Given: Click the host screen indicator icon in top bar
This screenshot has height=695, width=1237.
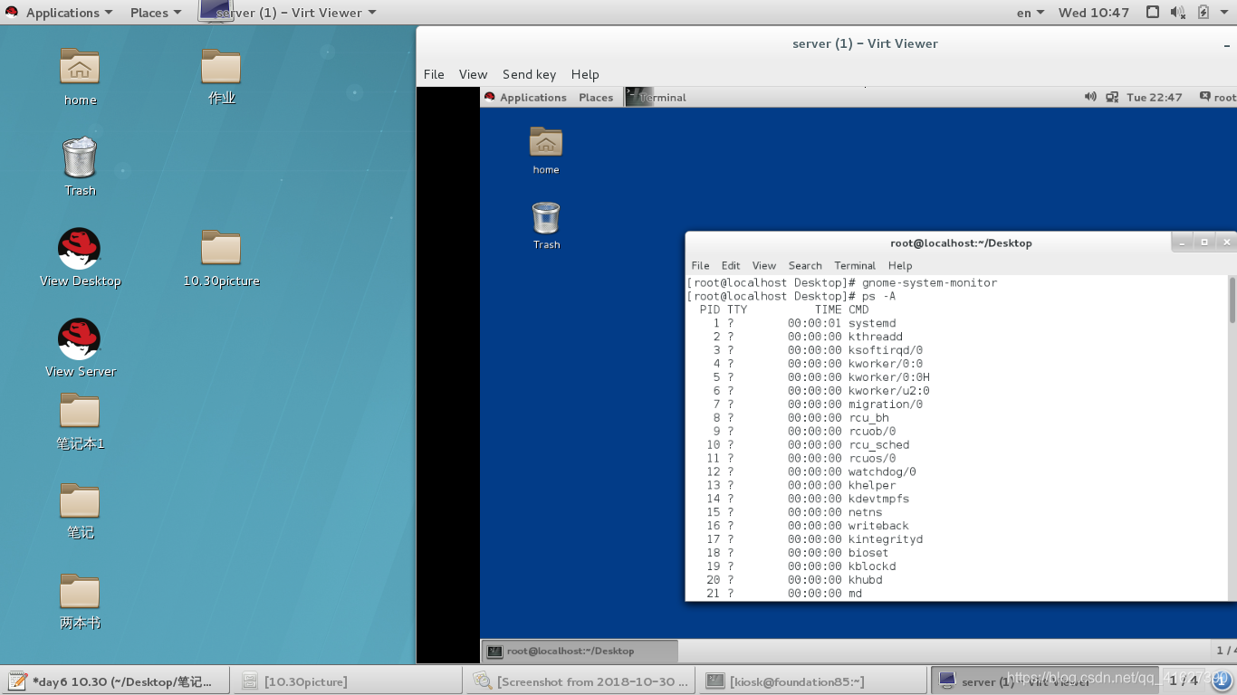Looking at the screenshot, I should (x=1152, y=13).
